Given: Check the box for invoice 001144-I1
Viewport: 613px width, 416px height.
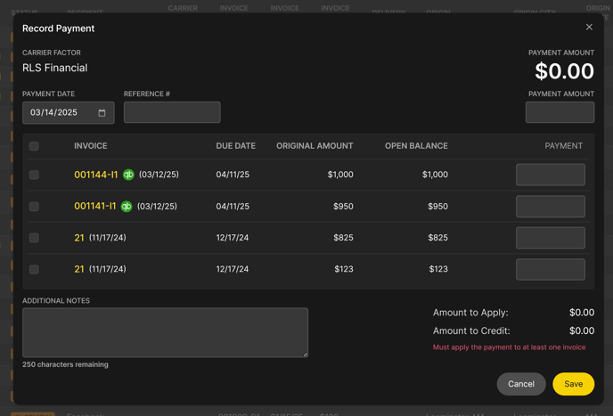Looking at the screenshot, I should click(x=34, y=175).
